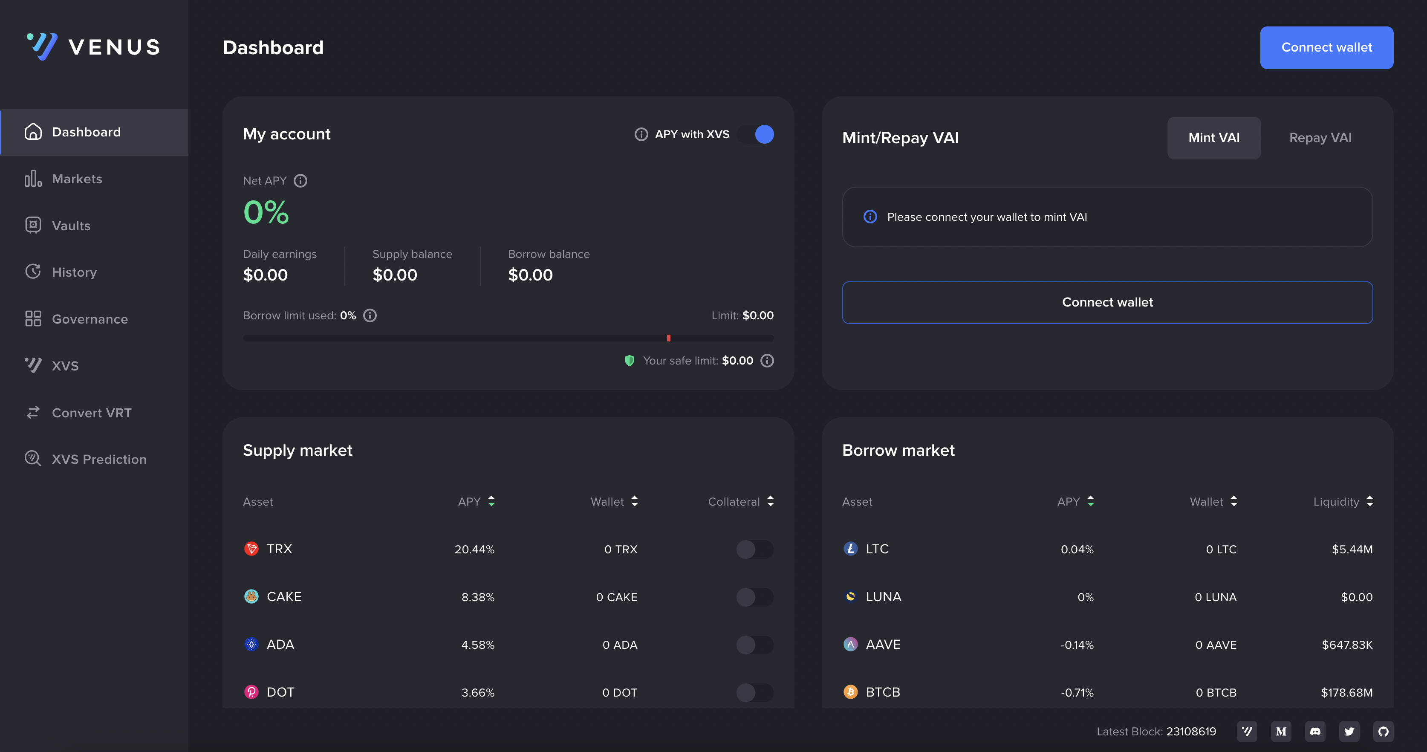Open the Markets page

click(94, 179)
